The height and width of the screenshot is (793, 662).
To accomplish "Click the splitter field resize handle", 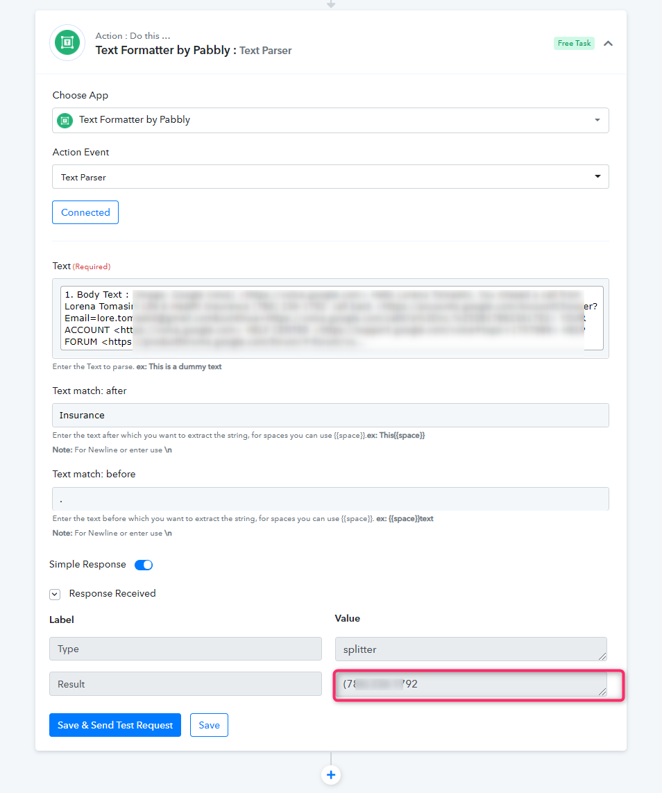I will click(x=602, y=656).
